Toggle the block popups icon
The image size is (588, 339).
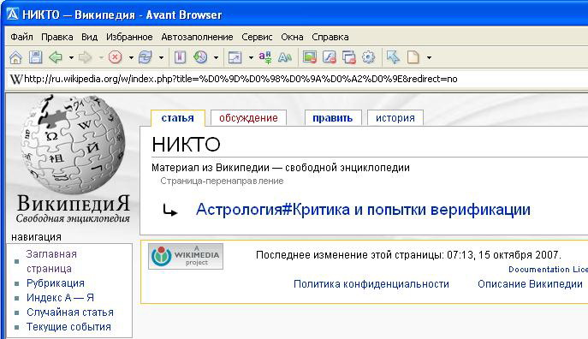point(348,57)
